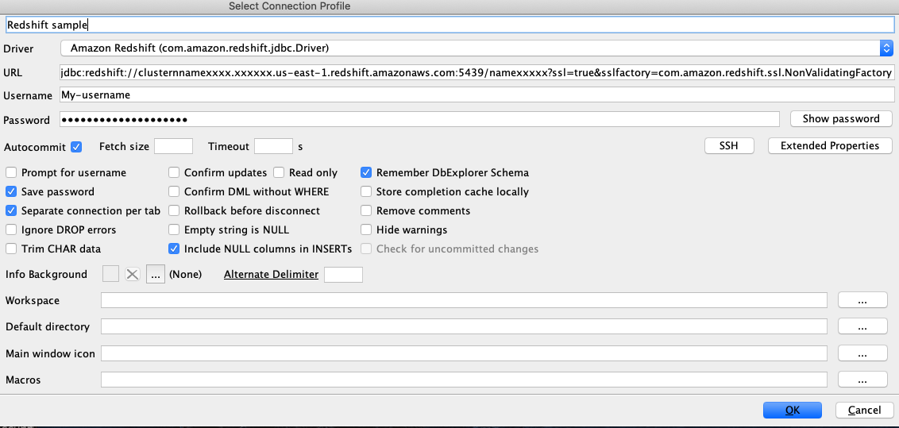Toggle Read only checkbox
Image resolution: width=899 pixels, height=428 pixels.
(279, 172)
